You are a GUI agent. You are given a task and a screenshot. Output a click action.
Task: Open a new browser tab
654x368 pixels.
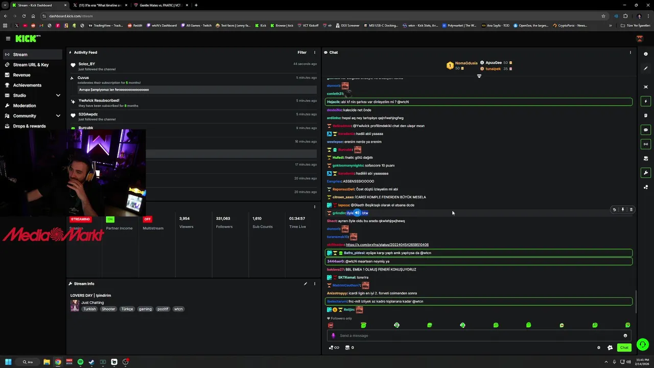point(196,5)
